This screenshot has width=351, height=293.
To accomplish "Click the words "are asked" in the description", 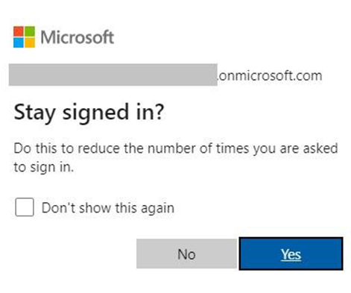I will [309, 148].
